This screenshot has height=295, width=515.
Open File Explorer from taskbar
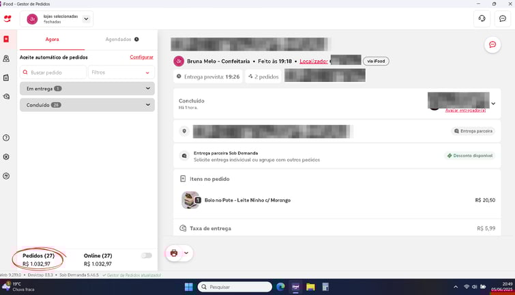[310, 287]
